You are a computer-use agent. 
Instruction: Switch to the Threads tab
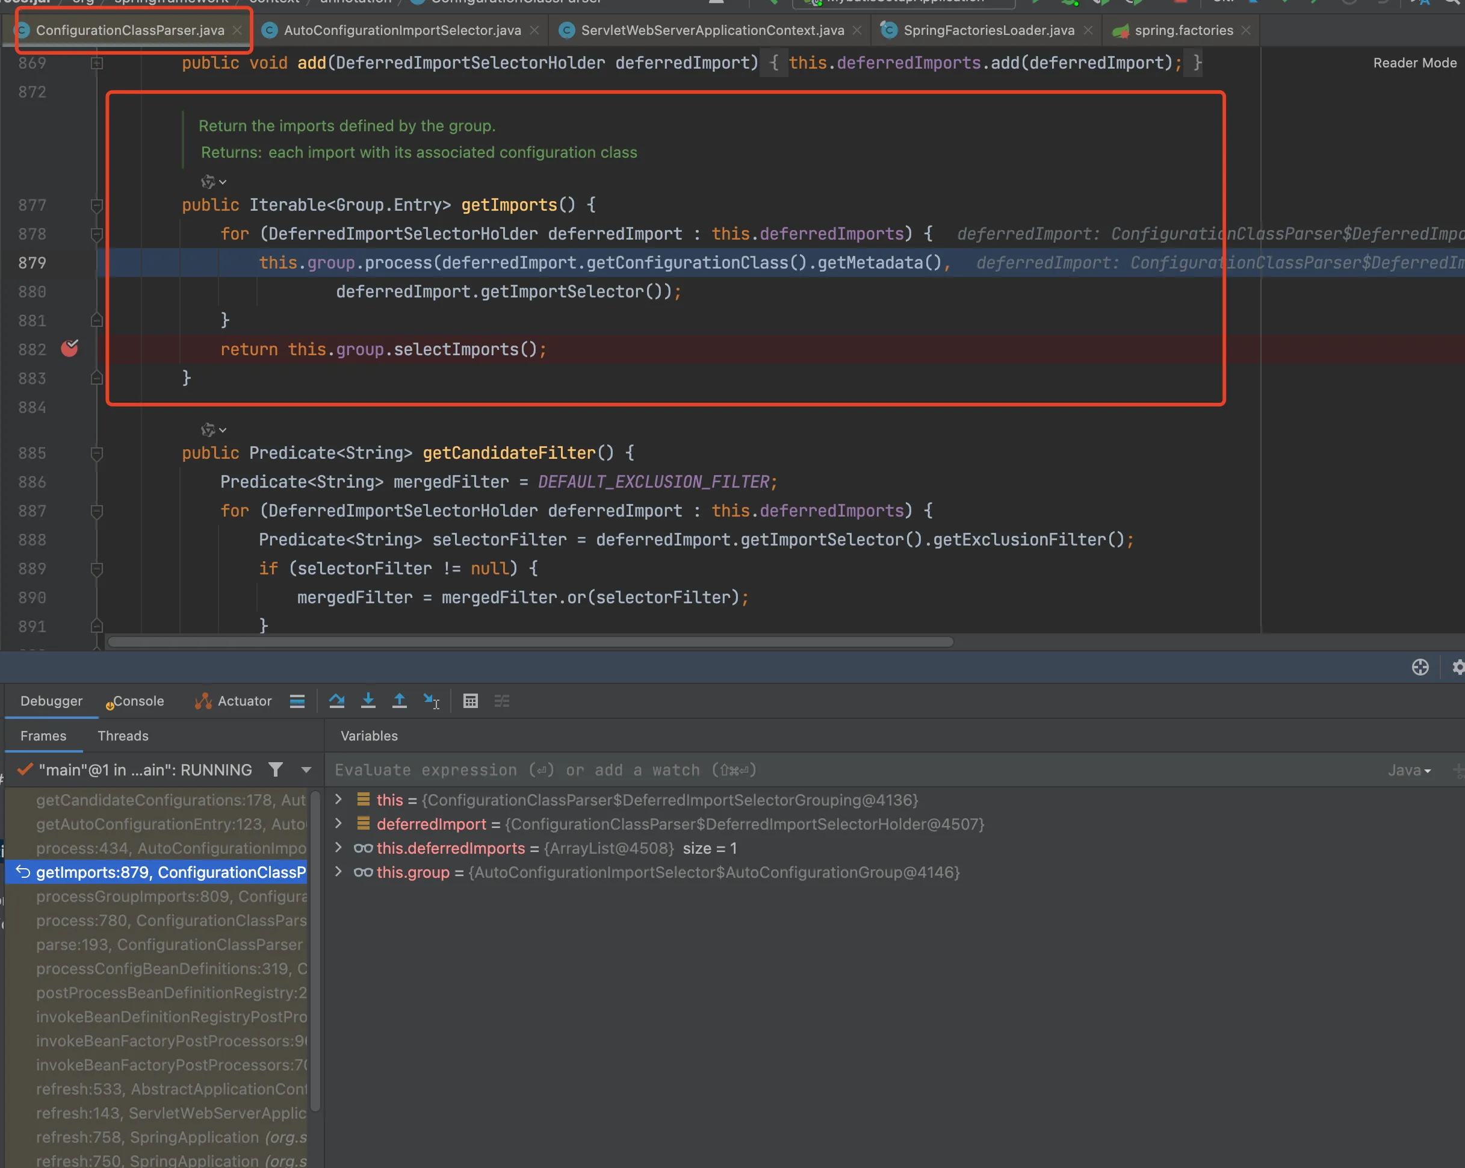click(x=123, y=736)
